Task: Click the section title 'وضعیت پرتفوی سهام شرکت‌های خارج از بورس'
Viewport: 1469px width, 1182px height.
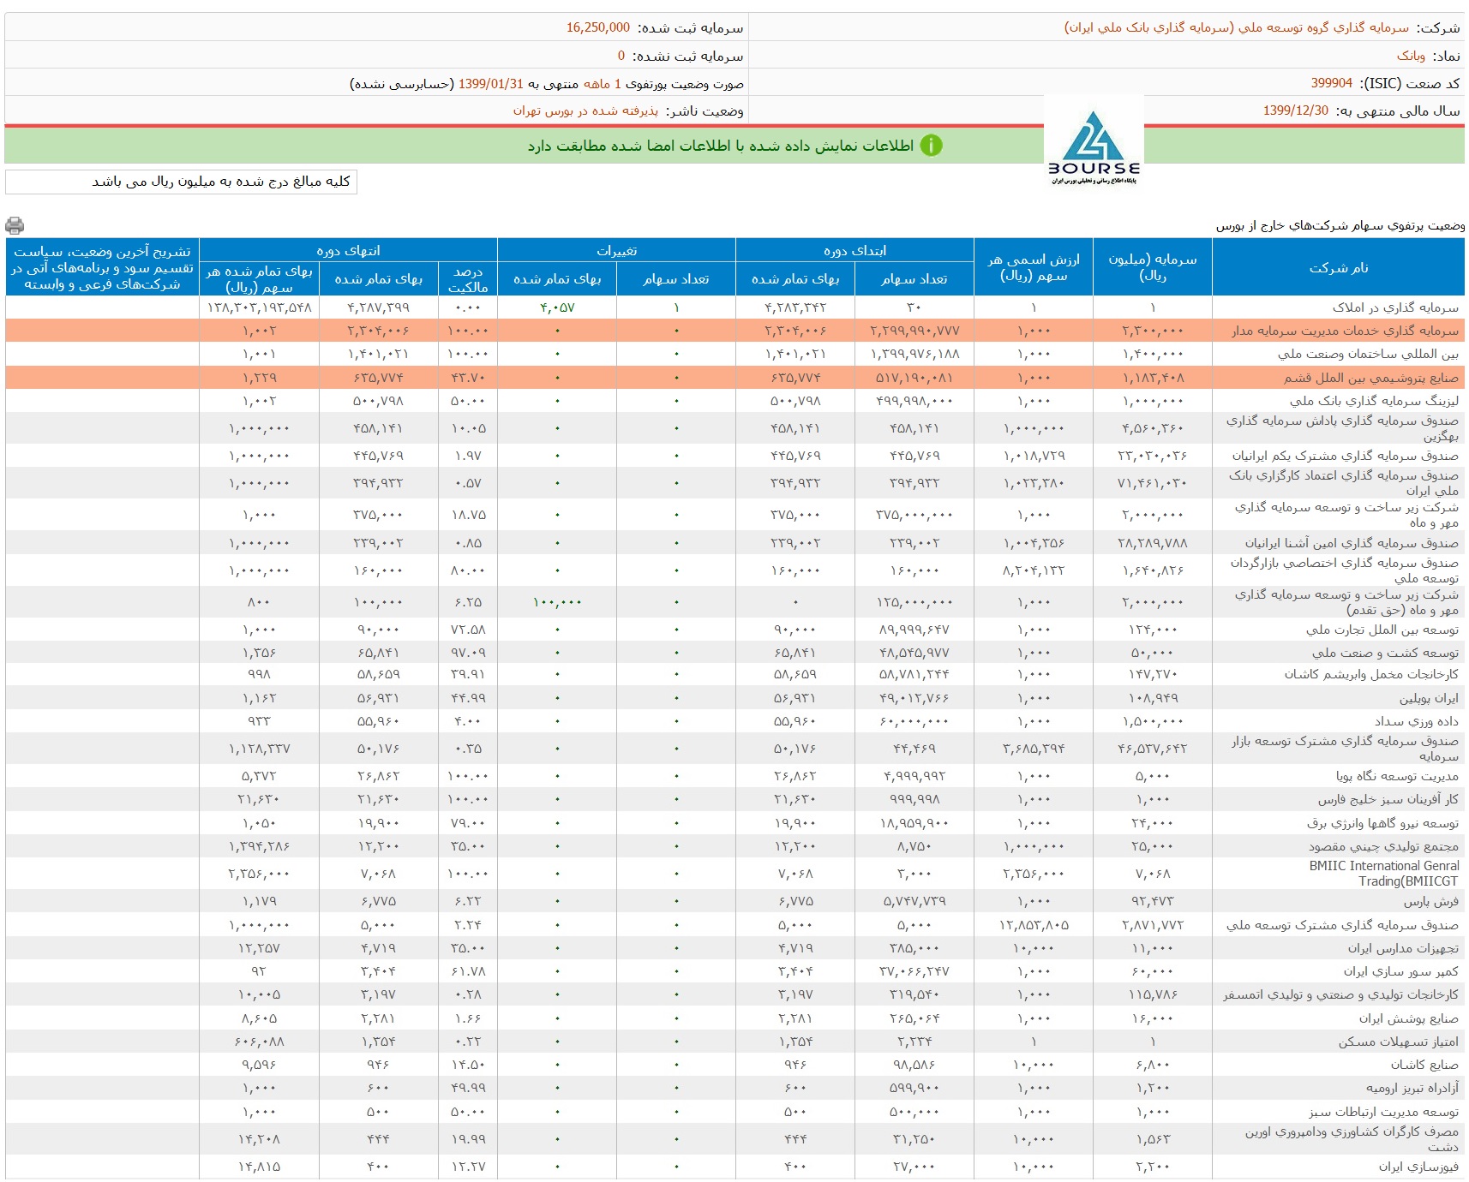Action: (x=1340, y=225)
